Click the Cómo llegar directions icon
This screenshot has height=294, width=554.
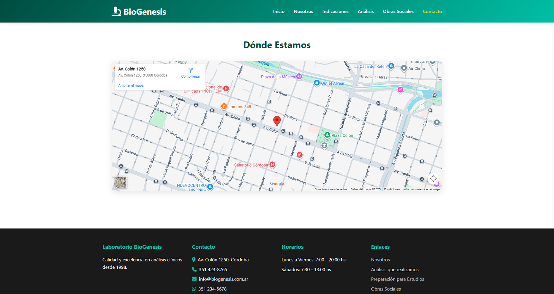[x=190, y=70]
